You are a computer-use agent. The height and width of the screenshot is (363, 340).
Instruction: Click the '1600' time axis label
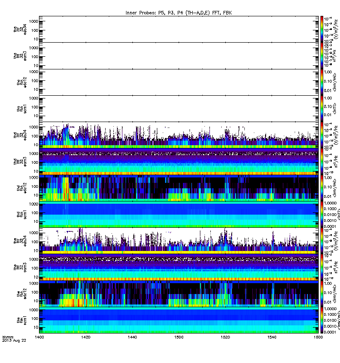tap(319, 337)
